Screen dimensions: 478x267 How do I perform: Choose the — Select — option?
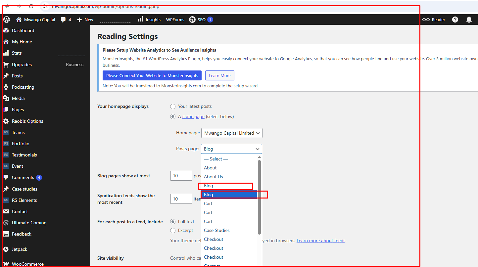229,159
